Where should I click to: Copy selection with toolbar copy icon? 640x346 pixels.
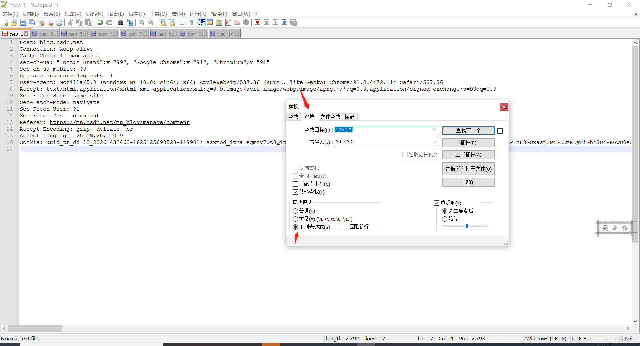[x=80, y=22]
